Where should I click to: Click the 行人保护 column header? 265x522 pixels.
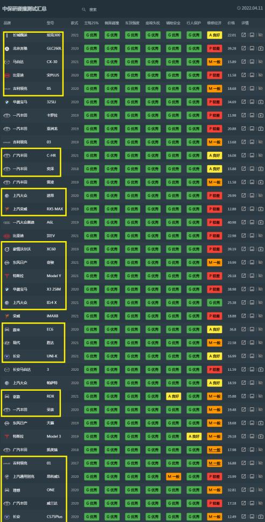[194, 23]
